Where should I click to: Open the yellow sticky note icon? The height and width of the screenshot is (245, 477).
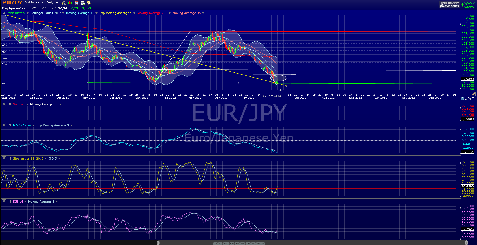[x=89, y=3]
